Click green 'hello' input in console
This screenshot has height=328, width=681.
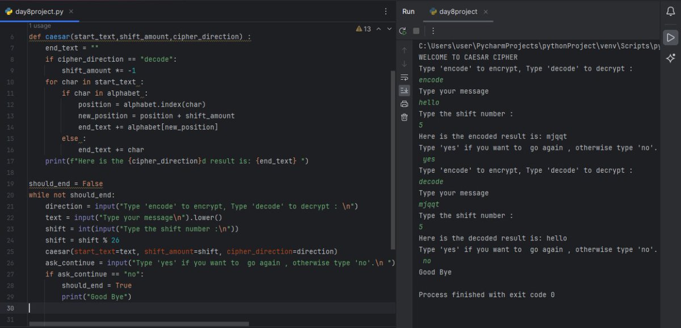coord(429,103)
